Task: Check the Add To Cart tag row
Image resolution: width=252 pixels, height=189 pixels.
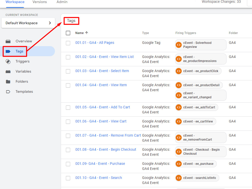Action: point(68,108)
